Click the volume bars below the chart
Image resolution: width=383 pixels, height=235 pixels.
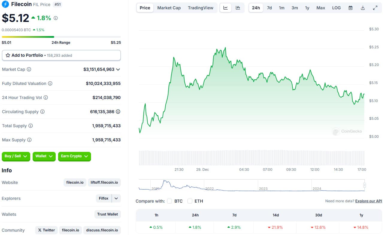click(252, 158)
